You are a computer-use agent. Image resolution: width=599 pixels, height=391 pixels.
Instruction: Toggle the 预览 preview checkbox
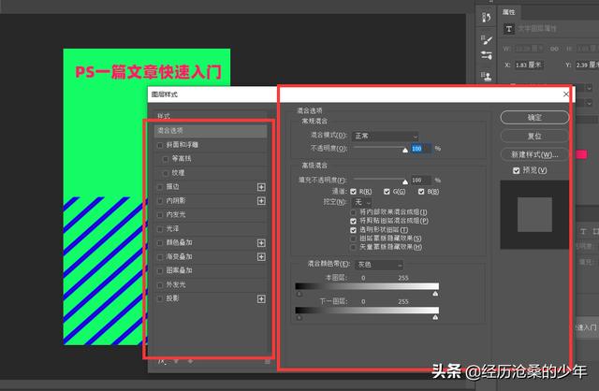[x=516, y=170]
